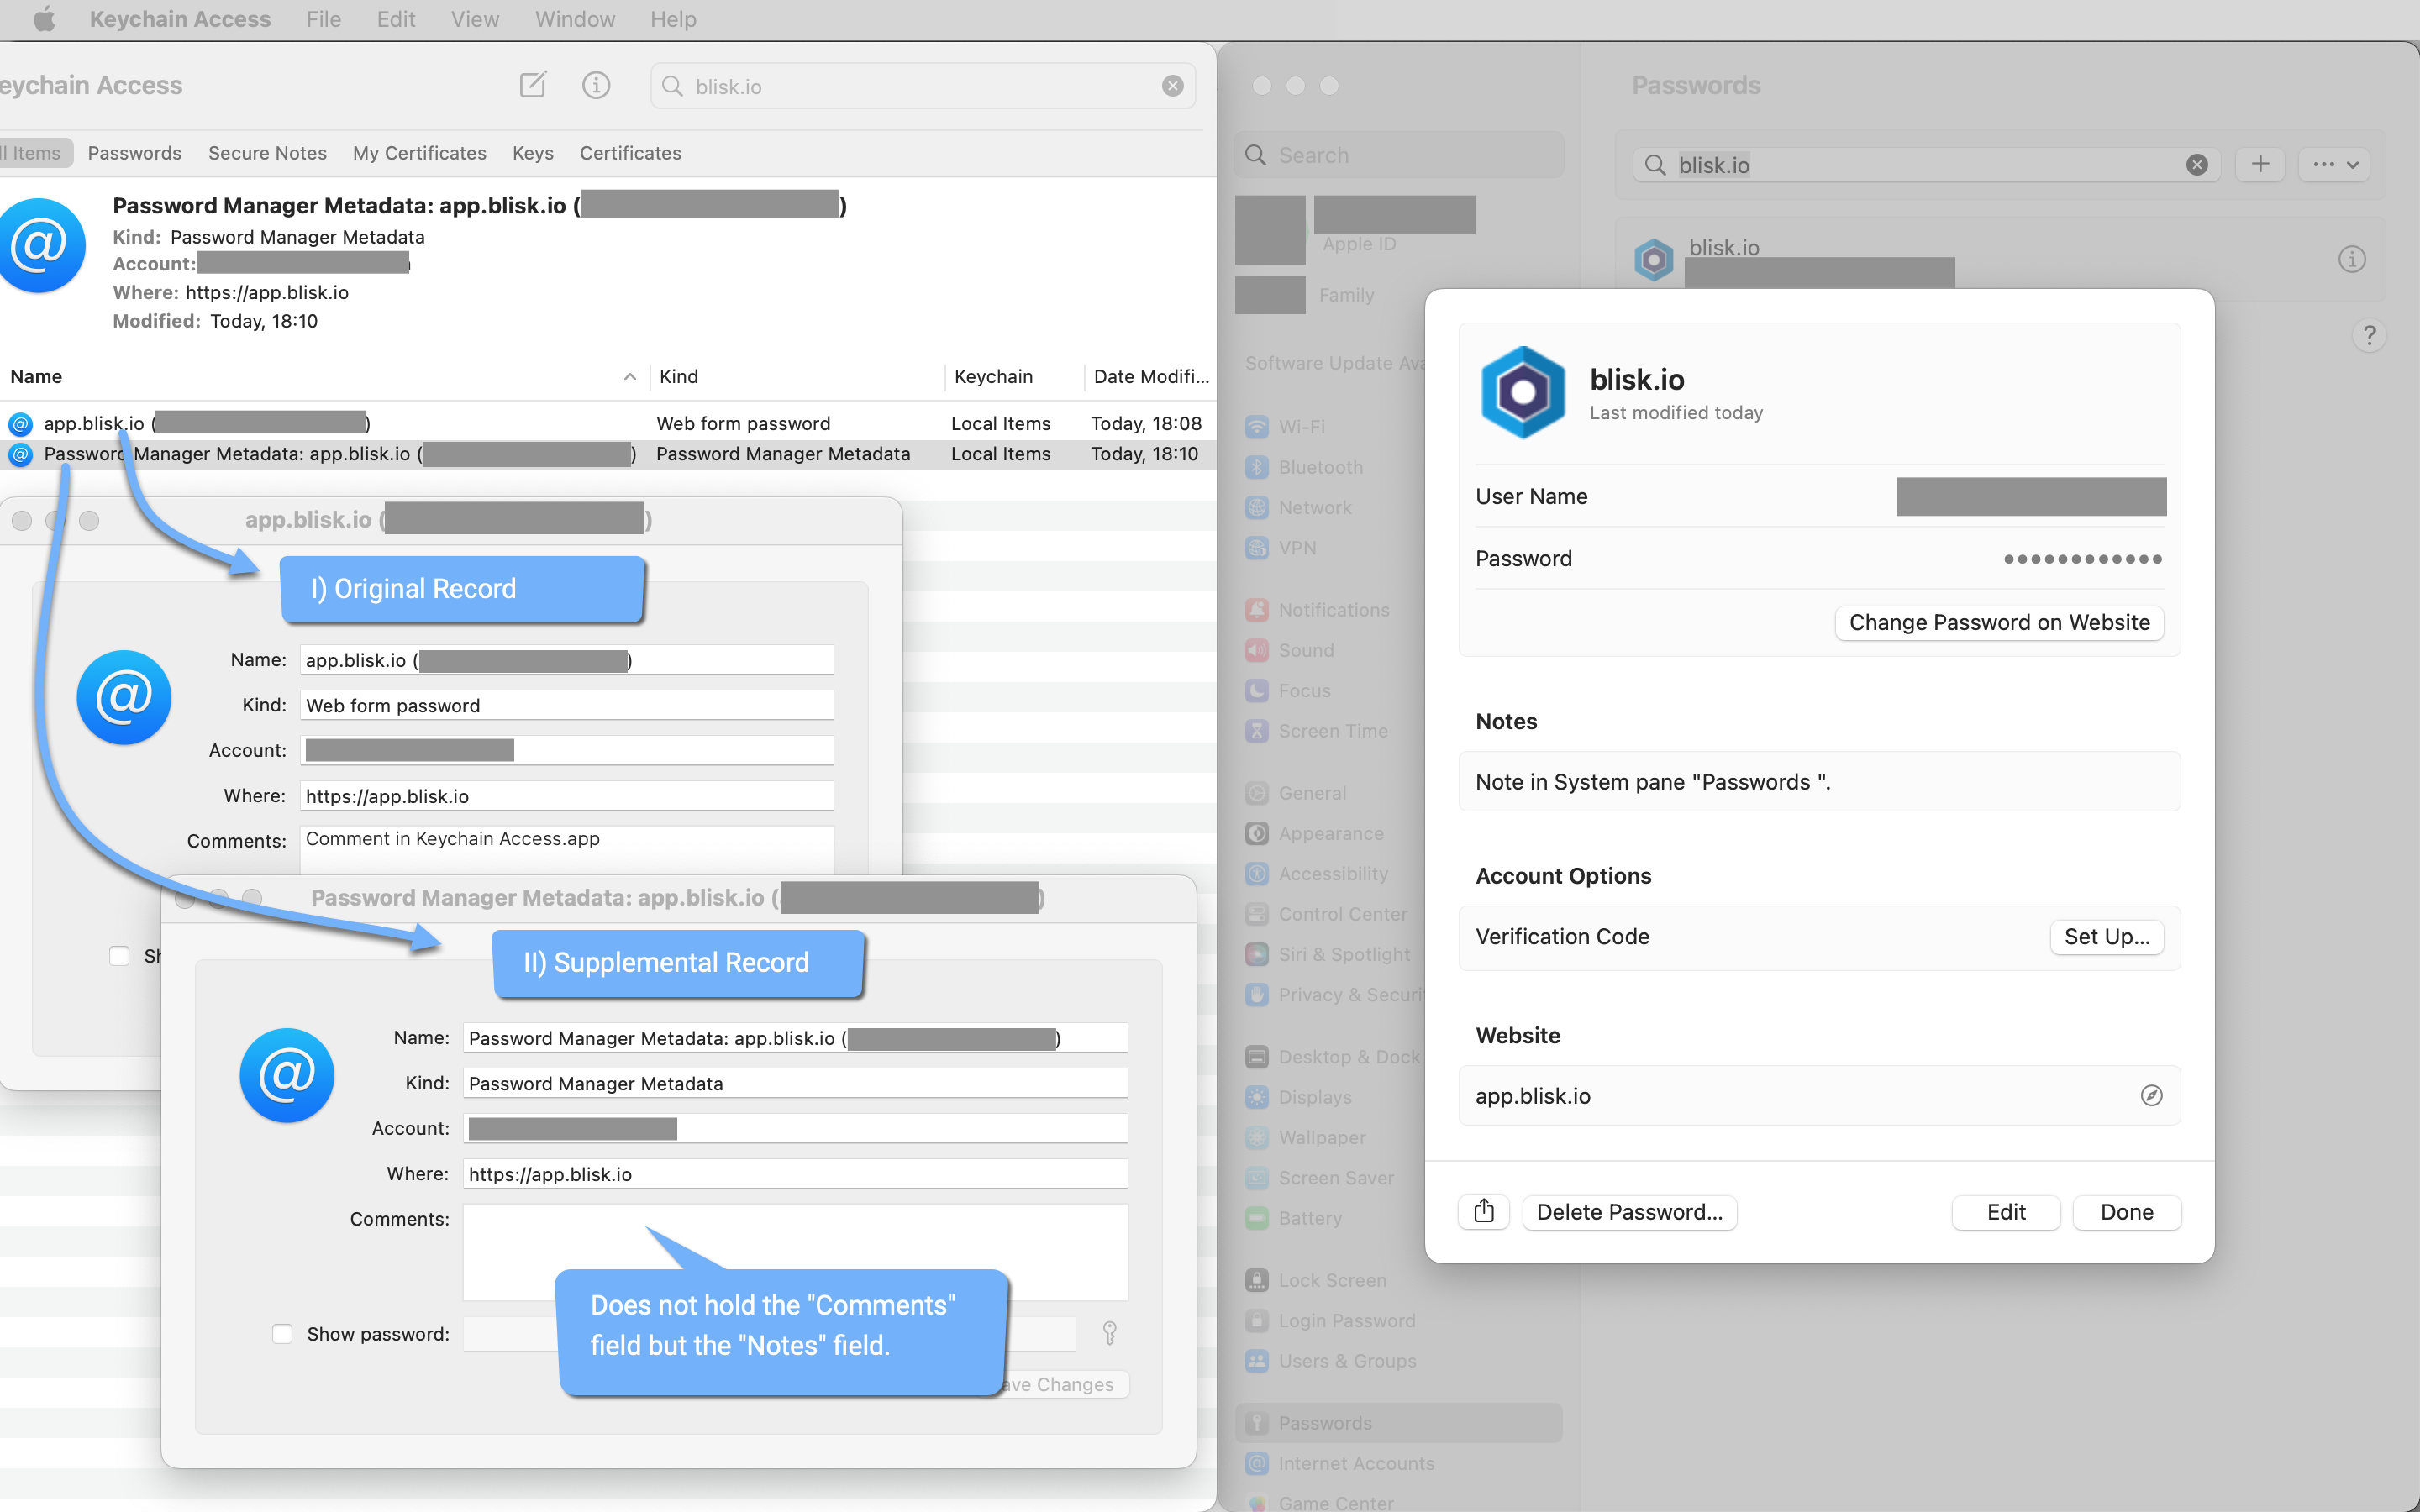
Task: Open the ellipsis dropdown menu in Passwords pane
Action: 2334,165
